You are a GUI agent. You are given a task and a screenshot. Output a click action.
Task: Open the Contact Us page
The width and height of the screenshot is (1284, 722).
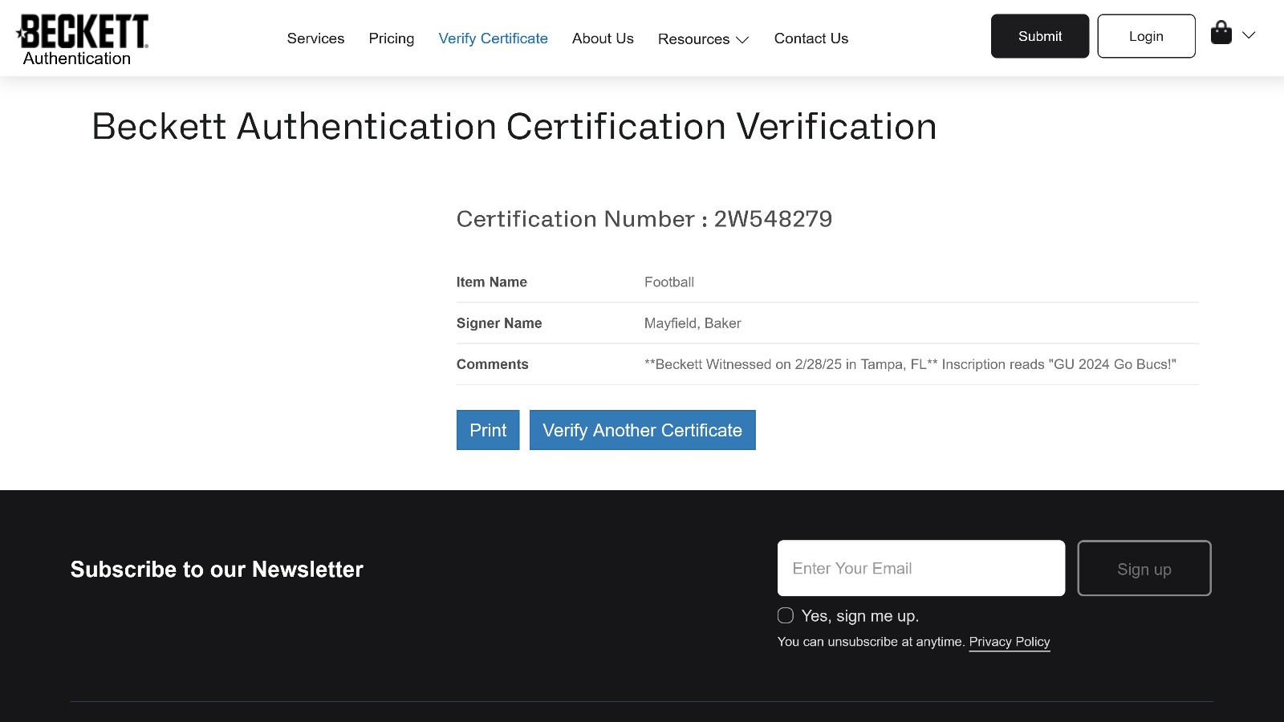[811, 39]
